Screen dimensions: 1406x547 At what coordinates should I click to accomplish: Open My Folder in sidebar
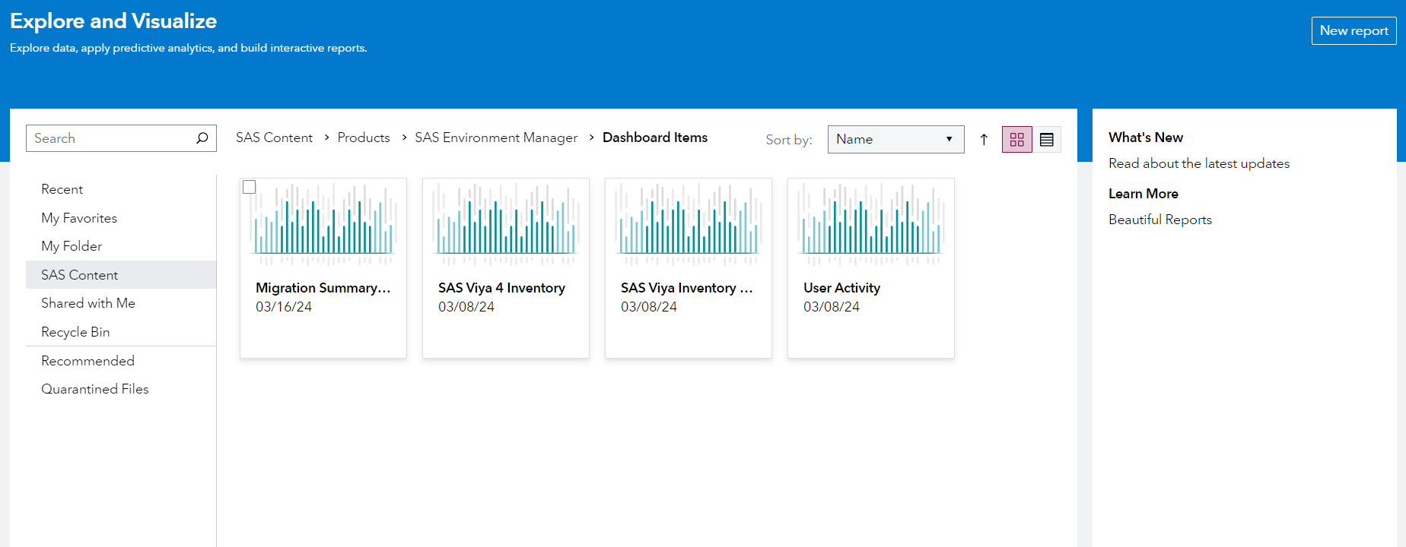coord(72,246)
